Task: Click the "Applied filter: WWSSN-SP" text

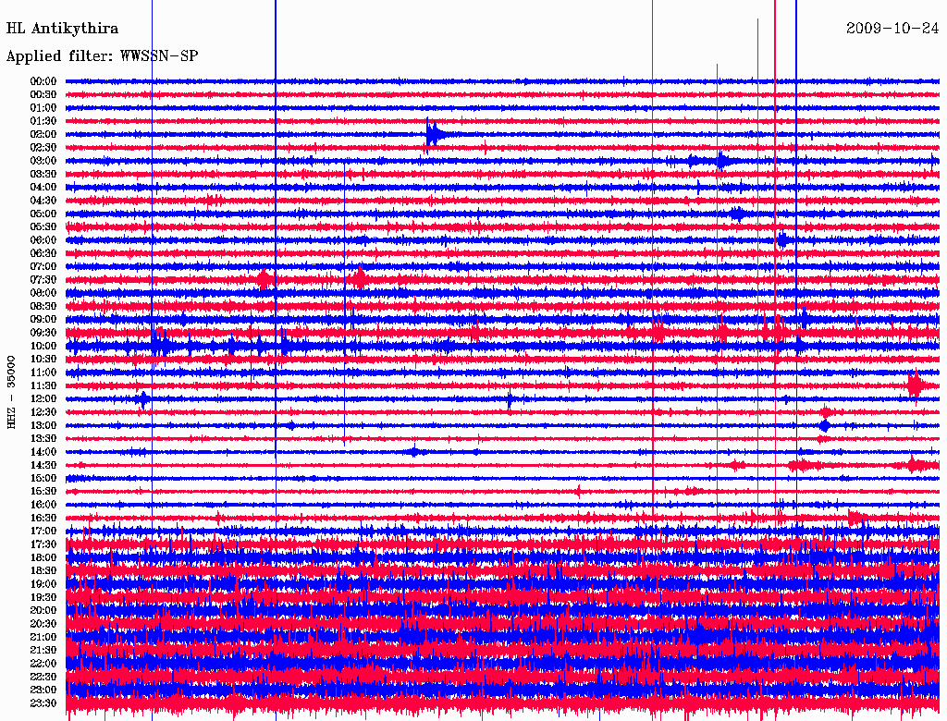Action: point(102,56)
